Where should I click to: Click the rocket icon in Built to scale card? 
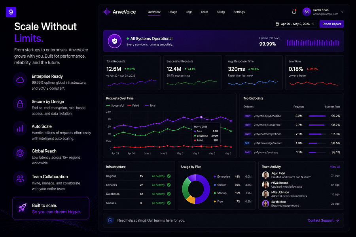pyautogui.click(x=23, y=207)
